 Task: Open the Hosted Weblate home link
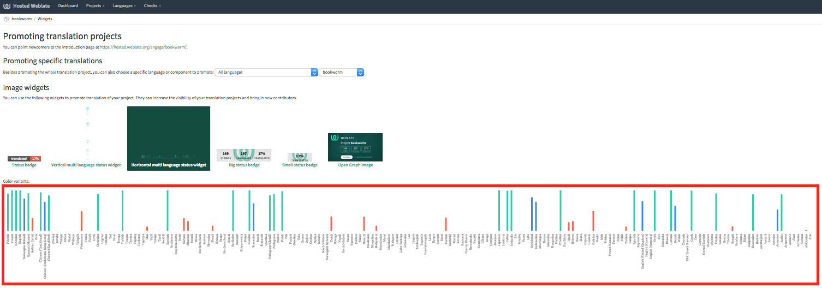click(27, 6)
